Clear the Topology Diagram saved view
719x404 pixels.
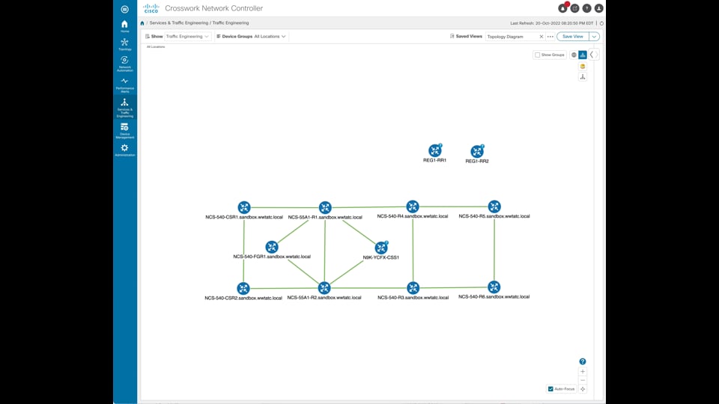point(541,37)
